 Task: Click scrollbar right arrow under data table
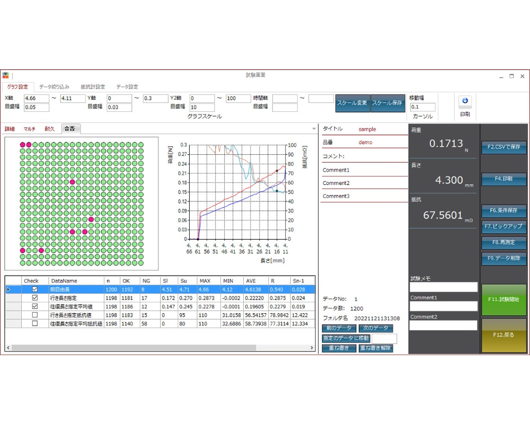pyautogui.click(x=312, y=348)
